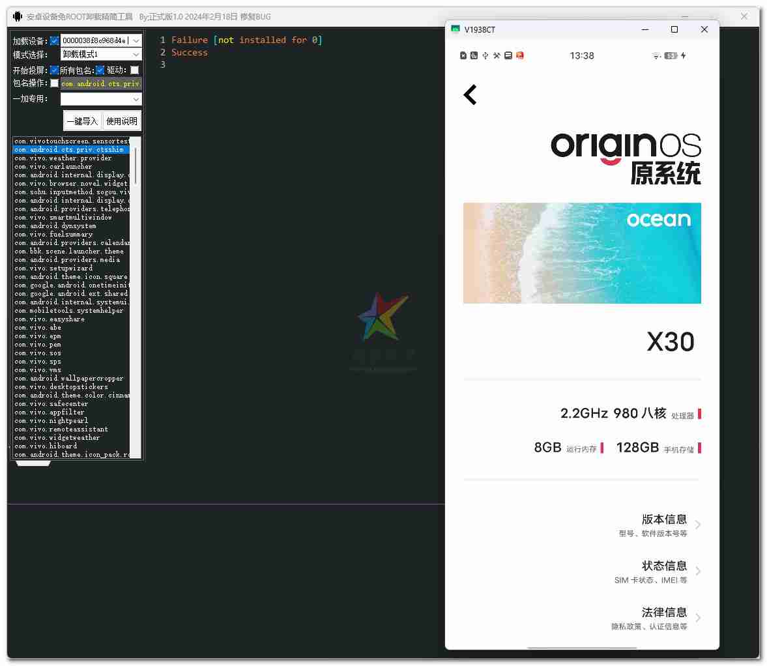Tap the Wi-Fi icon in phone status bar

click(656, 56)
